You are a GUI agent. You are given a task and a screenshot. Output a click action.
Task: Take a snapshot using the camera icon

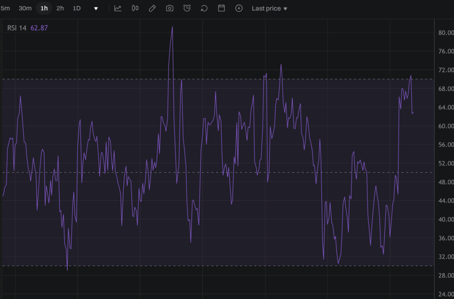(x=169, y=8)
